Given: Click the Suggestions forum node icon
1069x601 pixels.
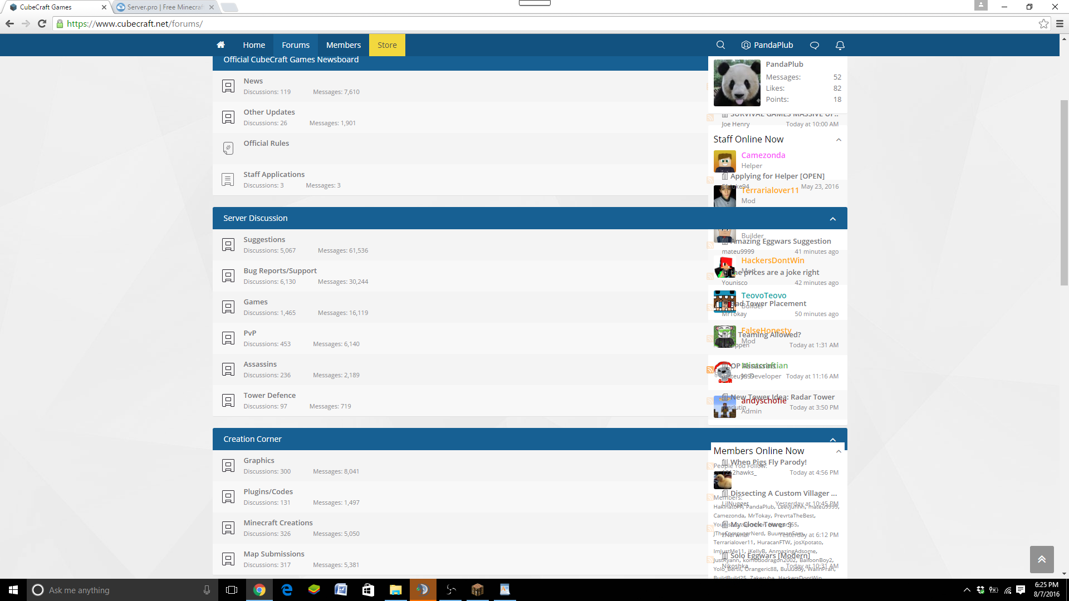Looking at the screenshot, I should pyautogui.click(x=228, y=244).
